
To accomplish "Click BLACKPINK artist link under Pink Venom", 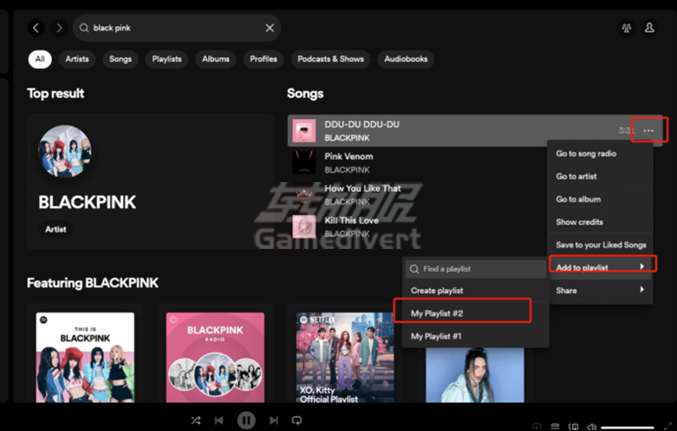I will pyautogui.click(x=347, y=169).
